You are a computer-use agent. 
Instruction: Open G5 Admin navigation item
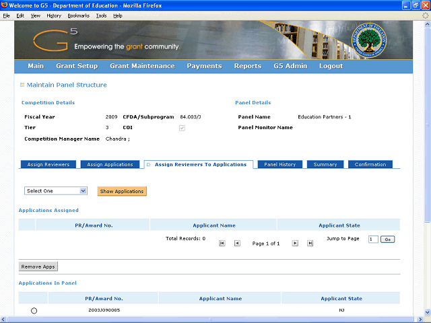coord(290,66)
